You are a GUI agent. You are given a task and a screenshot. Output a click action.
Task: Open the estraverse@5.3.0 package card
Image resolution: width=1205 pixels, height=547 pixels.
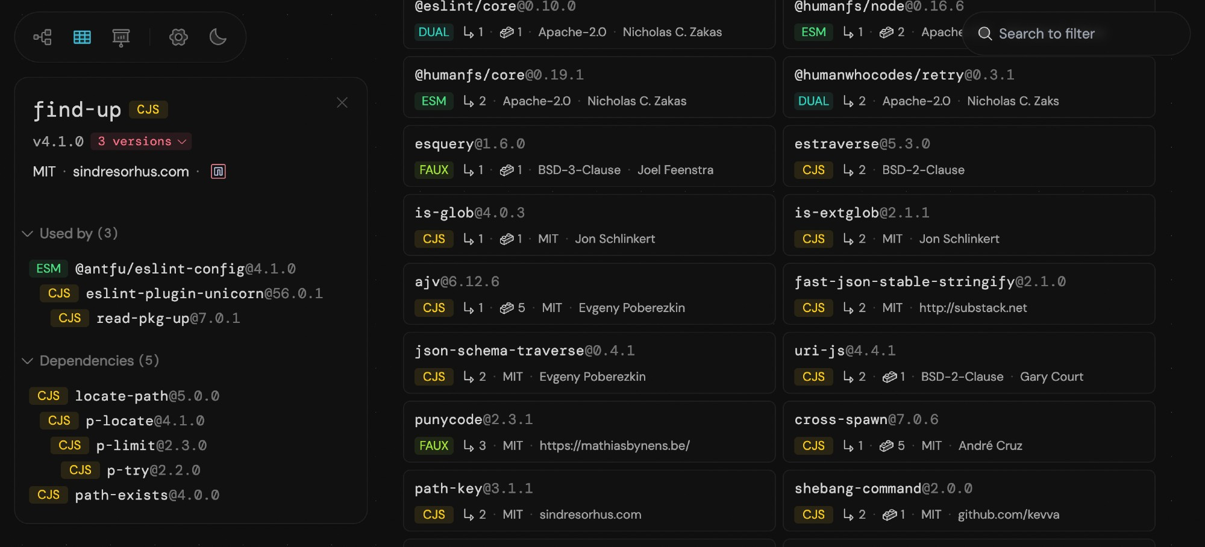(968, 156)
